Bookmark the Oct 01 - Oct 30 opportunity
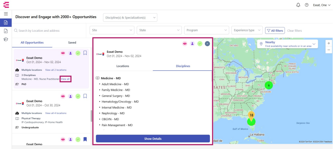333x149 pixels. 85,96
